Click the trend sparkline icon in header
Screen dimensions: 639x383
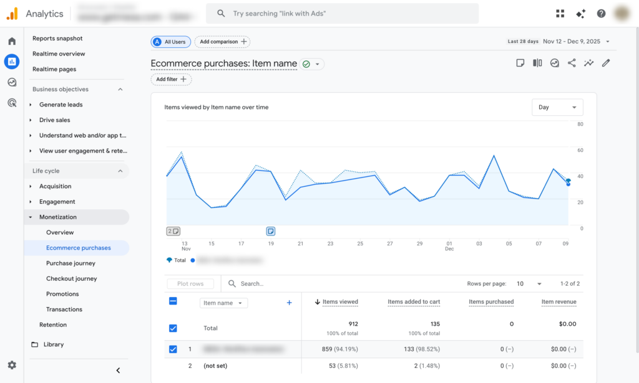(x=589, y=63)
